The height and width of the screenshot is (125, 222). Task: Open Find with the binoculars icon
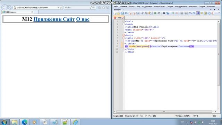(164, 13)
